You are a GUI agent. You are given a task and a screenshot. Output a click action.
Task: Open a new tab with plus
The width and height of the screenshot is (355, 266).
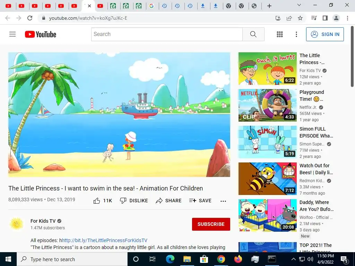pos(269,6)
